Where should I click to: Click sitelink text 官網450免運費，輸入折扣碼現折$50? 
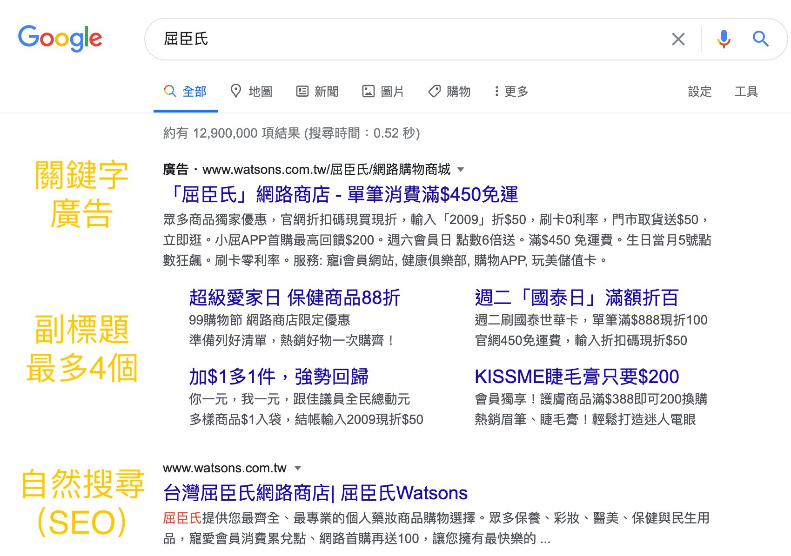pos(581,340)
